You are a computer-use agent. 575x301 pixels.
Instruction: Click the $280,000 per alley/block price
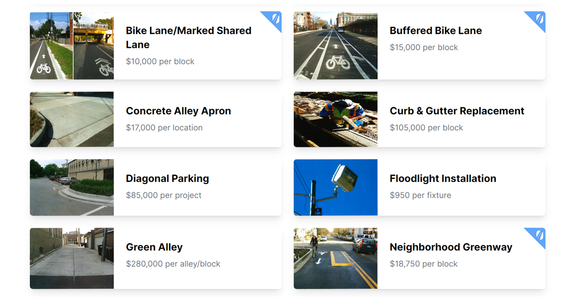(x=173, y=264)
